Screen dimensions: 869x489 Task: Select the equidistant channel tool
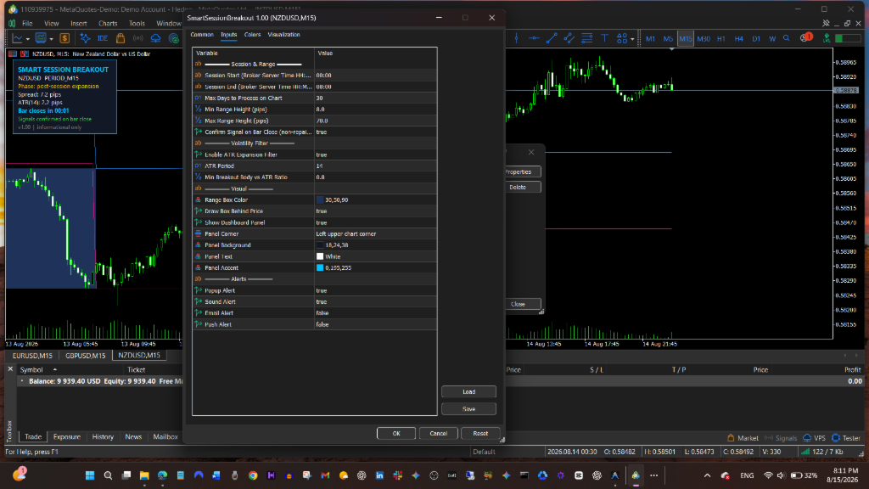tap(569, 38)
